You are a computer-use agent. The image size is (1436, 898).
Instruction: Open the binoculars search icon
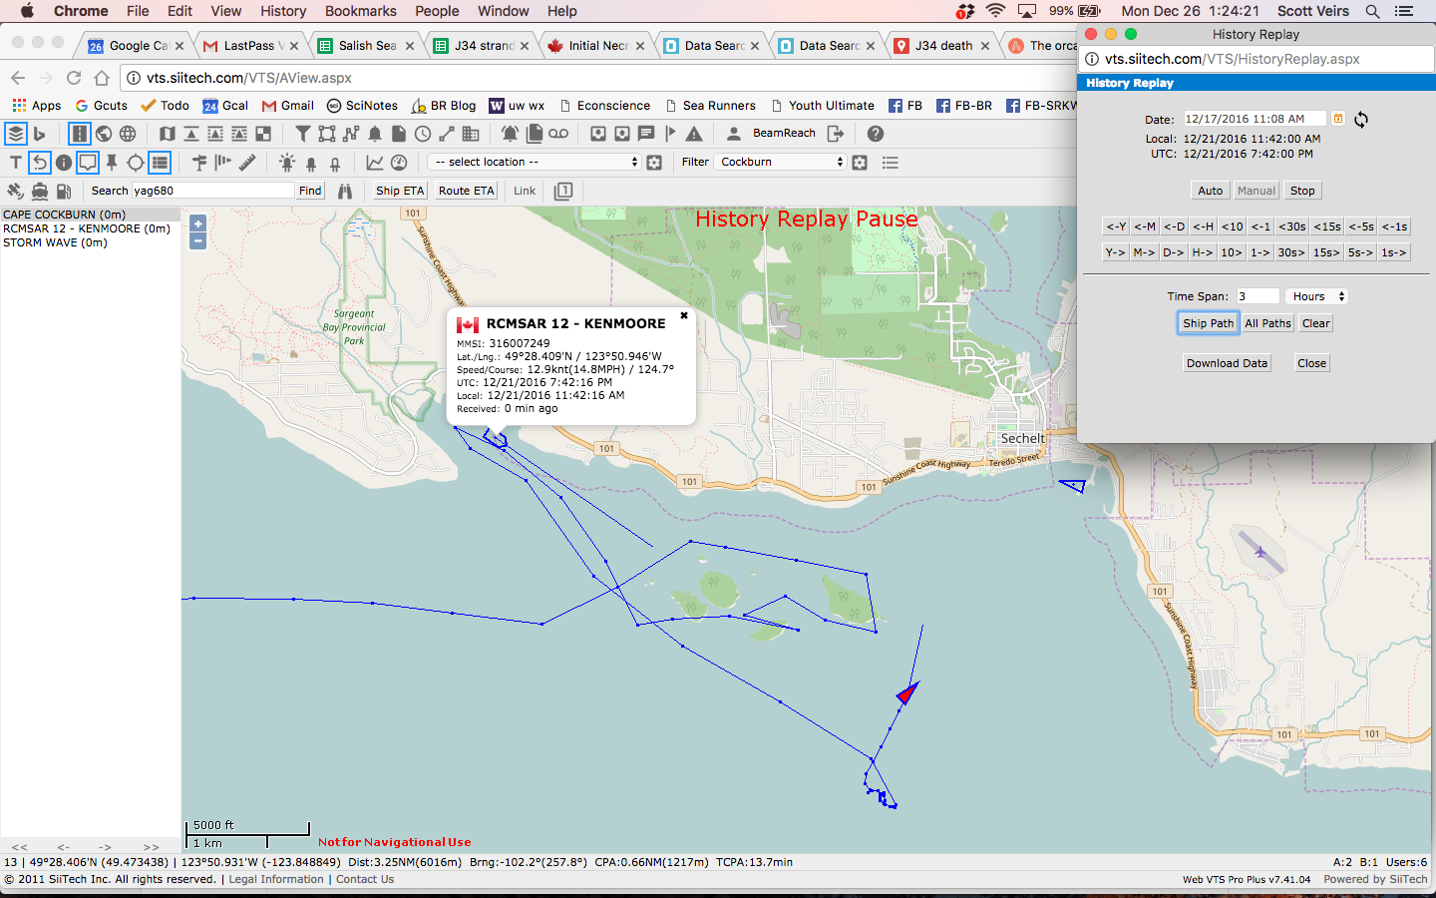[x=345, y=191]
